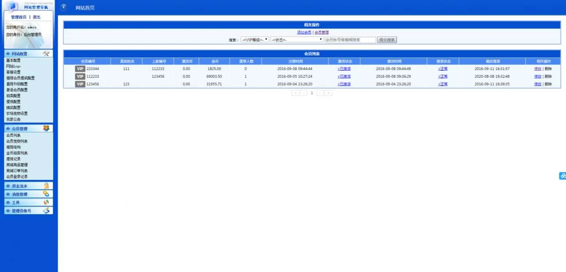
Task: Click the tools icon on 网站配置 header
Action: pyautogui.click(x=46, y=54)
